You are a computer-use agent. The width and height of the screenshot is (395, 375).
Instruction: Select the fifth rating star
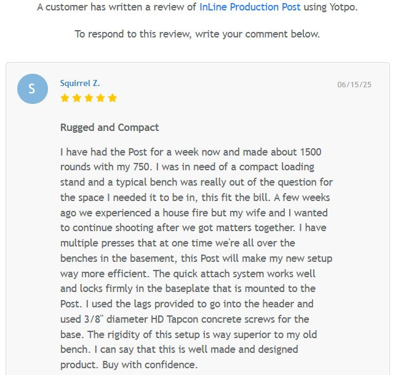[111, 98]
